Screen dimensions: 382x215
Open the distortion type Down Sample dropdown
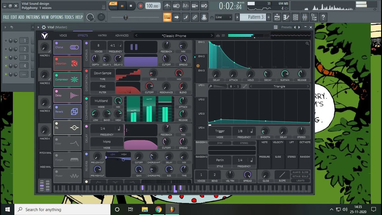click(103, 73)
